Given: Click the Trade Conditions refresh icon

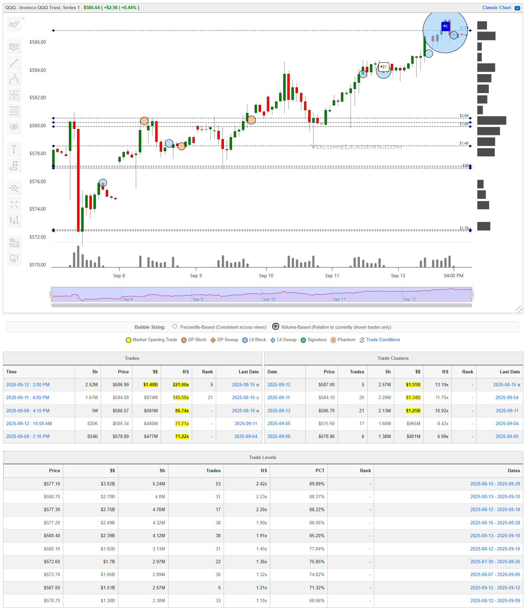Looking at the screenshot, I should pos(362,340).
